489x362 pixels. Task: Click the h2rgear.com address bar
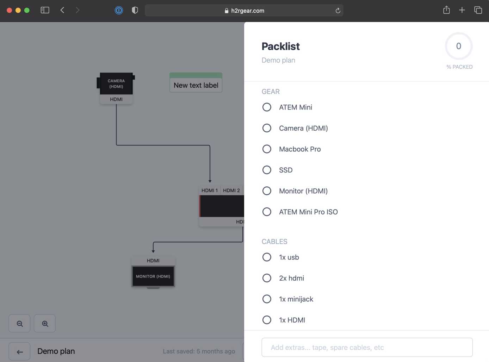coord(244,11)
